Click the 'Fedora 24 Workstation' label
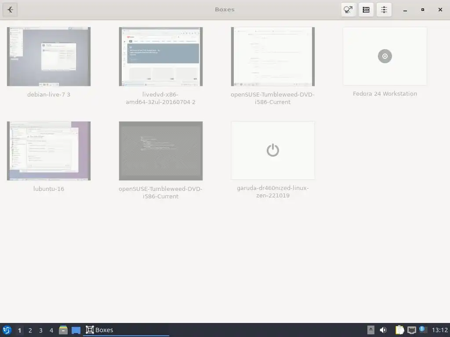Screen dimensions: 450x337 pyautogui.click(x=385, y=94)
